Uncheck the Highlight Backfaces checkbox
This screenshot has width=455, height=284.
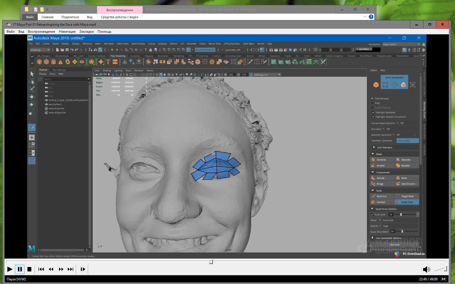coord(373,113)
